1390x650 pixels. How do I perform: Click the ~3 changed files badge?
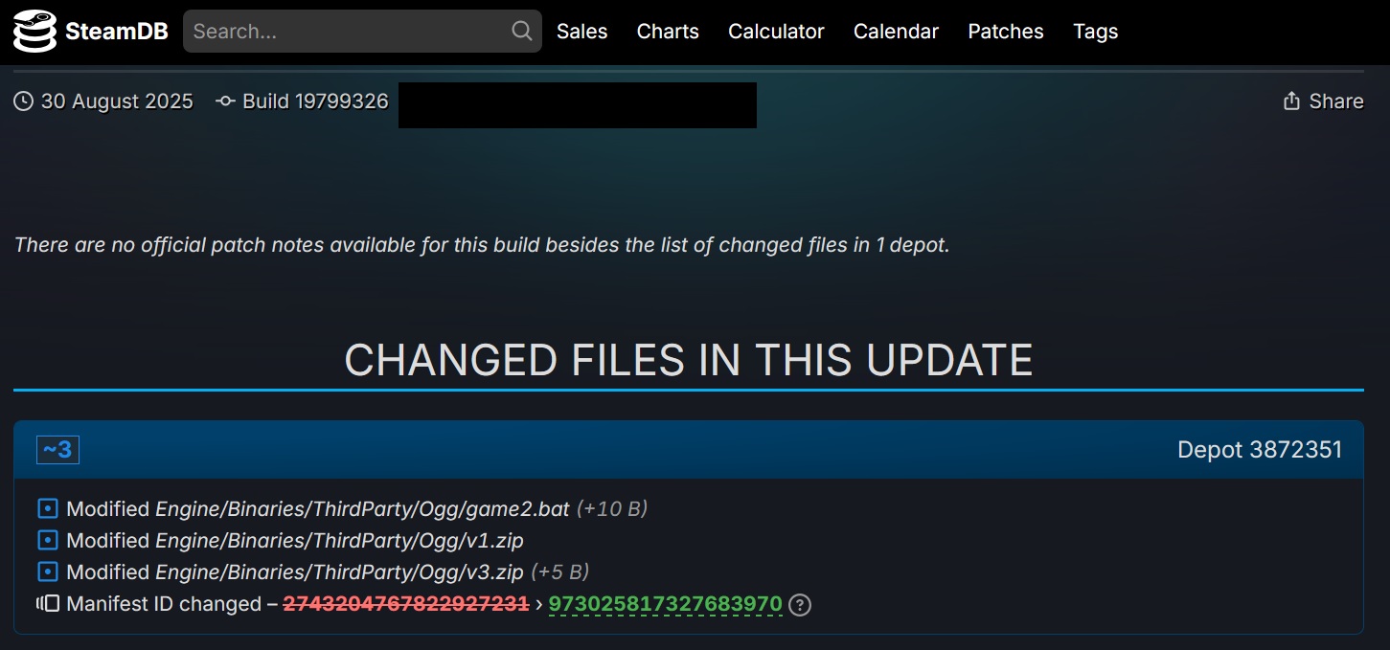point(57,450)
